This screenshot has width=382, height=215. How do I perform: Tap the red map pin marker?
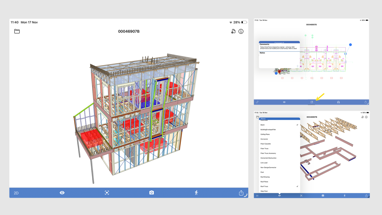coord(279,72)
